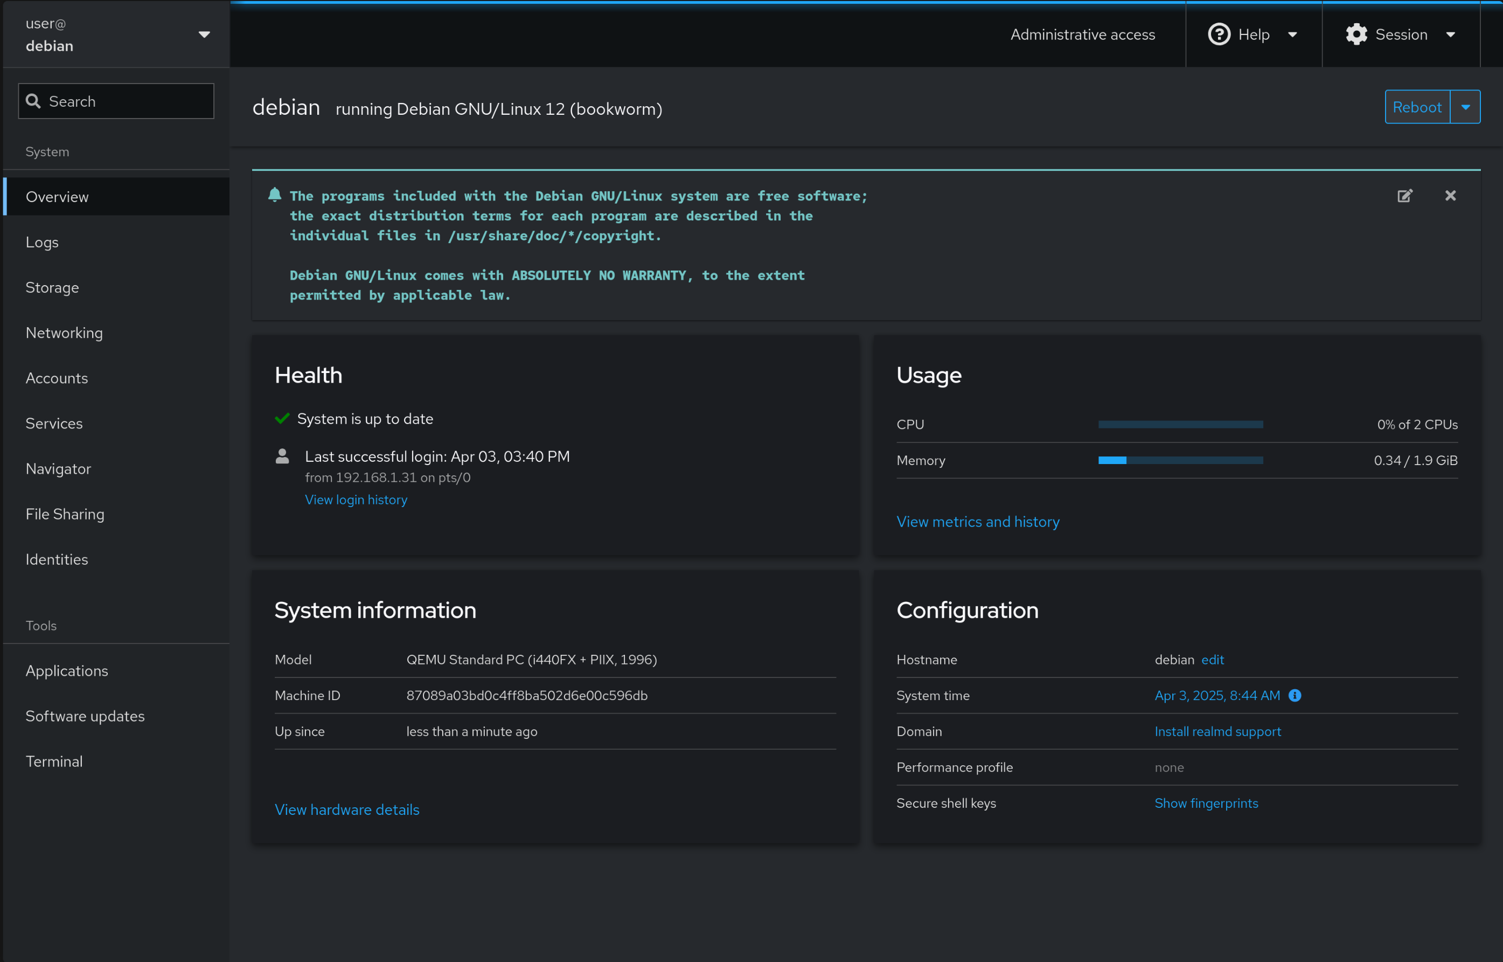
Task: Click the user icon beside last login
Action: pos(282,456)
